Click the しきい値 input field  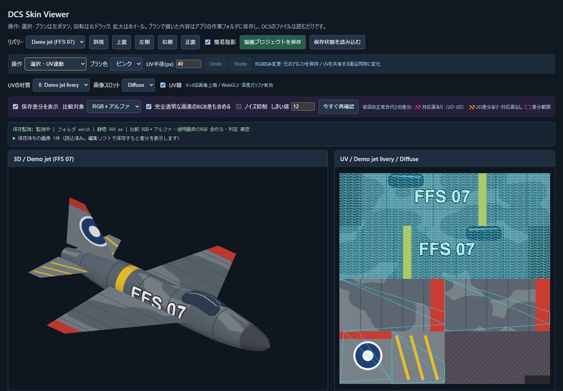click(303, 107)
